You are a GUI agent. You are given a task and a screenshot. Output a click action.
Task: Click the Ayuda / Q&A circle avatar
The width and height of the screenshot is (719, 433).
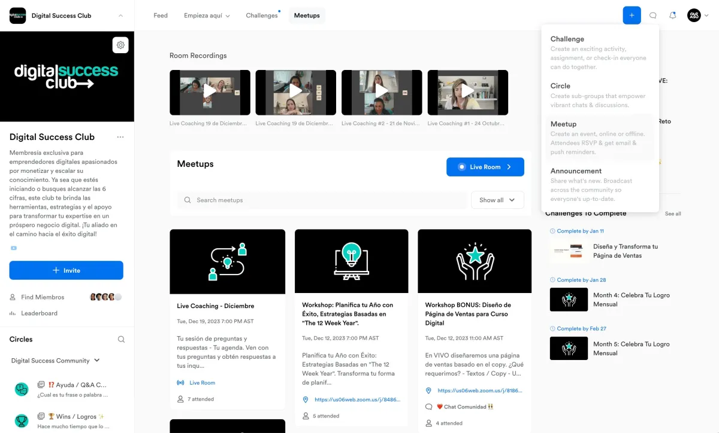22,389
